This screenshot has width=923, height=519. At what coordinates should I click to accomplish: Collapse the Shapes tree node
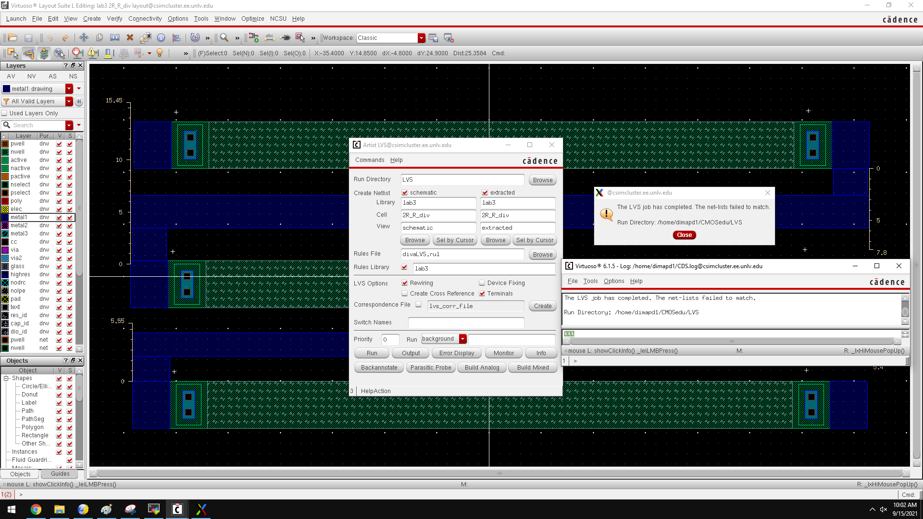coord(6,379)
